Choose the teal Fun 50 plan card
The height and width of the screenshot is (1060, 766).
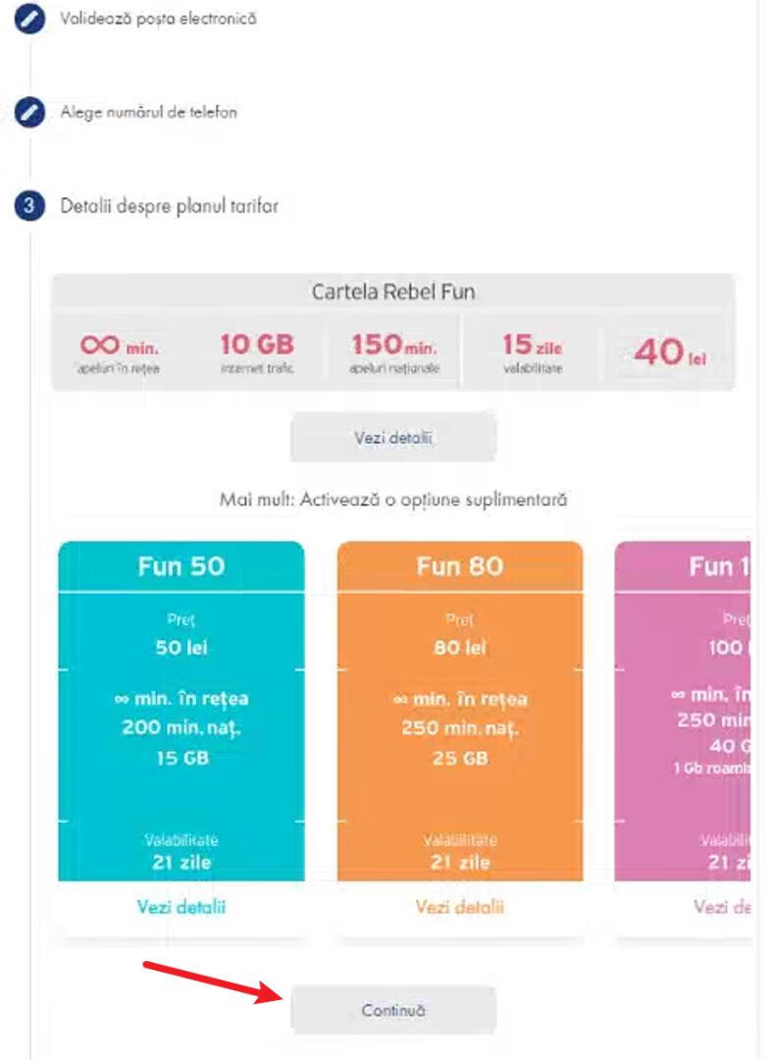(181, 726)
